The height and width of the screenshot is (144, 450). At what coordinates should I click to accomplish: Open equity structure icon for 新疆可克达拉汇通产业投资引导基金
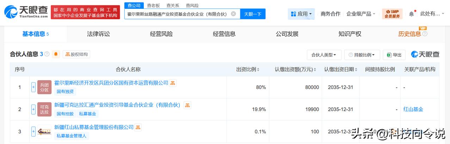click(187, 105)
